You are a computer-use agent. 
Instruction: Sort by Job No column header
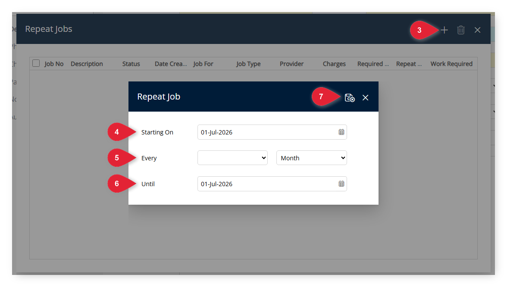(54, 64)
